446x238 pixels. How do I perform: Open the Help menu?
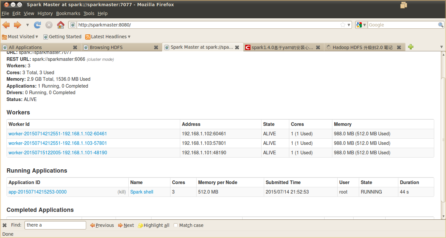(x=103, y=13)
